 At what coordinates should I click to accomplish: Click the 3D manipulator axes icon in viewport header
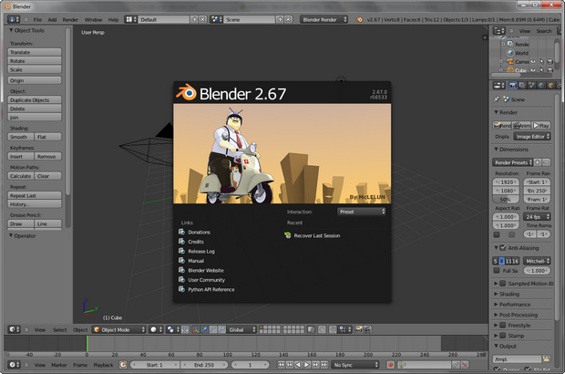[x=196, y=329]
